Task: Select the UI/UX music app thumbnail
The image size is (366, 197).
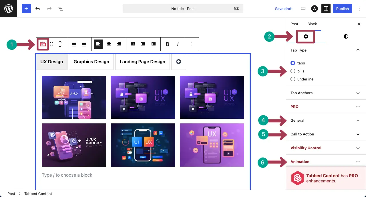Action: (74, 97)
